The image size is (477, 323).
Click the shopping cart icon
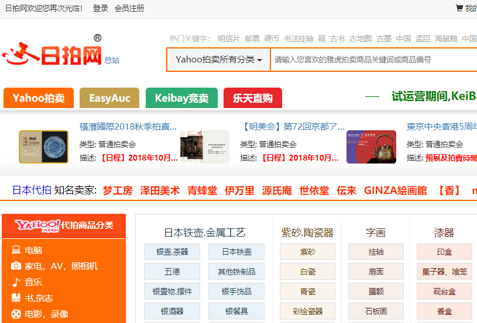coord(459,8)
